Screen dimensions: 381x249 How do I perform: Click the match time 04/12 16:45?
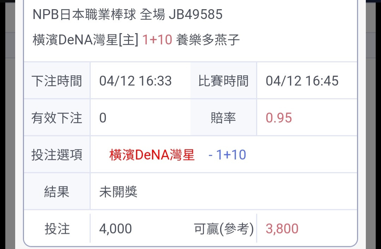click(x=302, y=81)
